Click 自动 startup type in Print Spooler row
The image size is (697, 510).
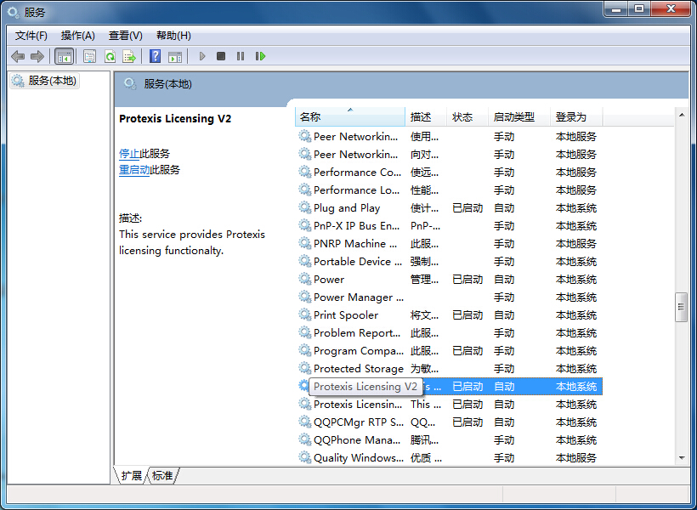tap(504, 315)
